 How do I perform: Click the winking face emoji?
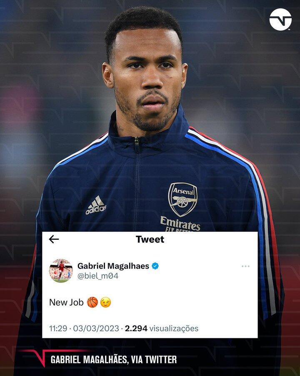(105, 302)
